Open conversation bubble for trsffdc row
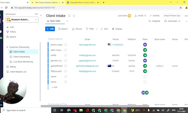Image resolution: width=188 pixels, height=113 pixels. pyautogui.click(x=66, y=55)
